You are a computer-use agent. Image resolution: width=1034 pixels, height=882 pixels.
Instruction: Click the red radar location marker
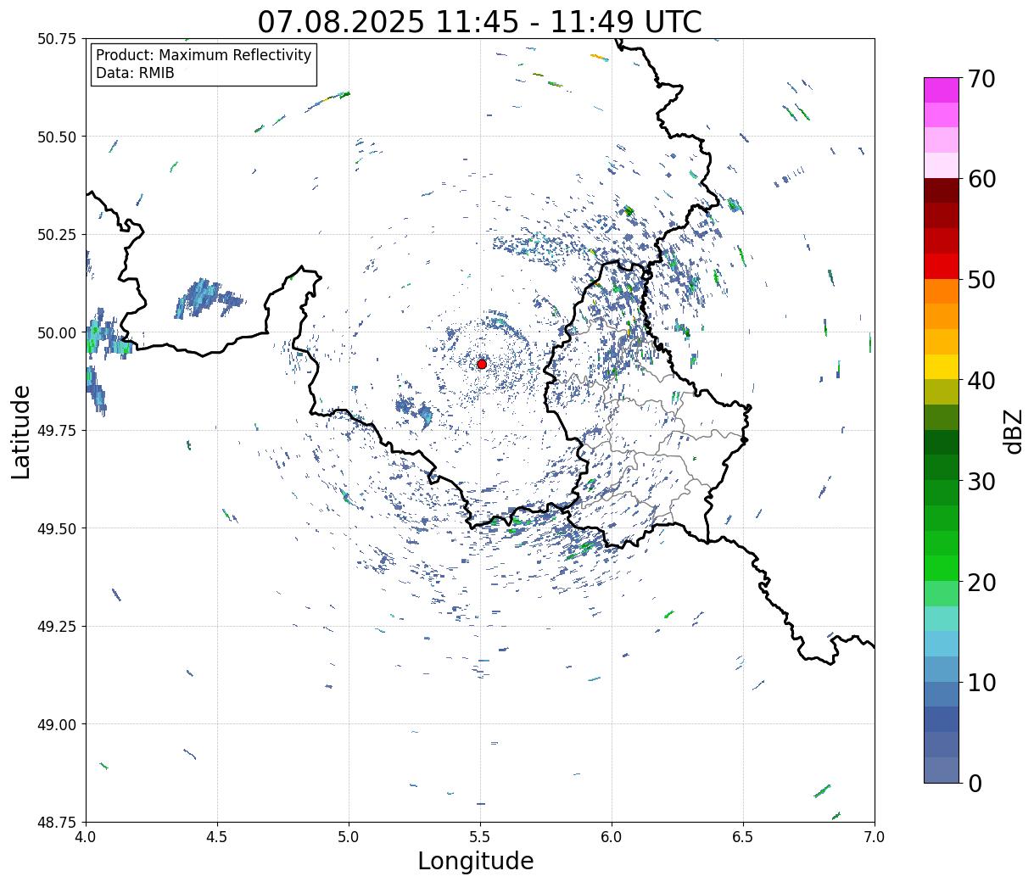click(482, 364)
